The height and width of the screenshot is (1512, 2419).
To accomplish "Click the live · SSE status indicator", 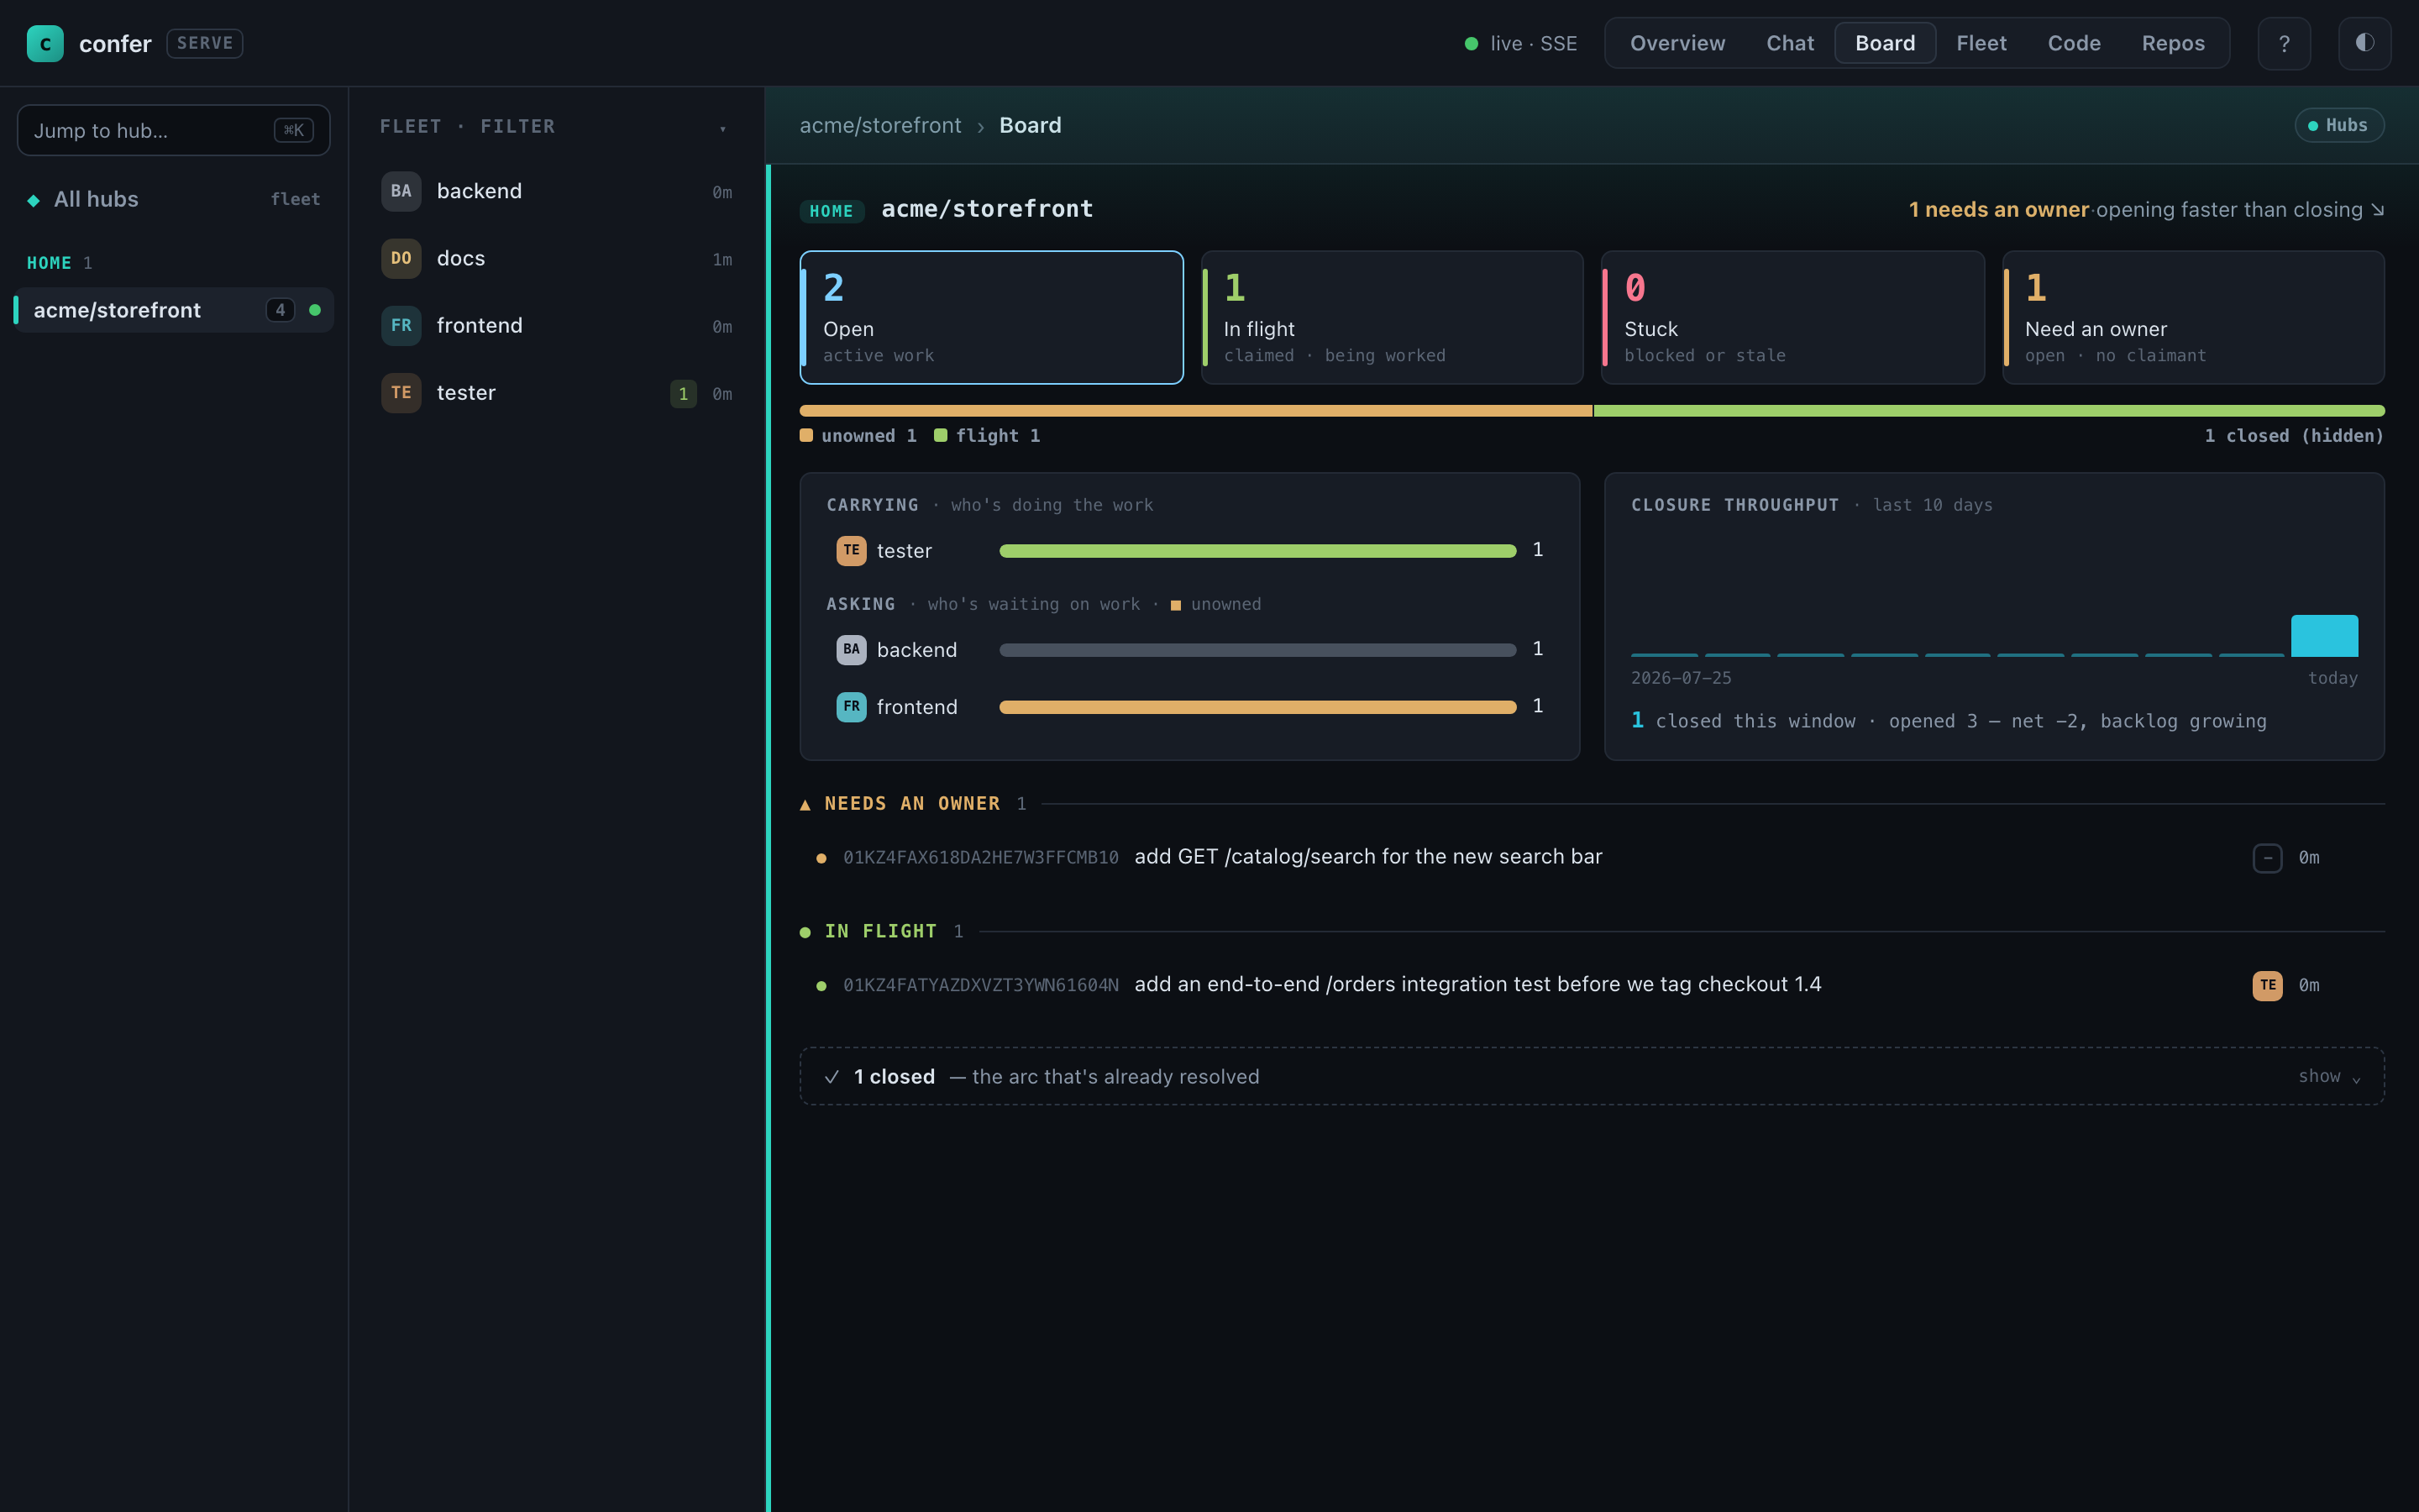I will pos(1520,43).
